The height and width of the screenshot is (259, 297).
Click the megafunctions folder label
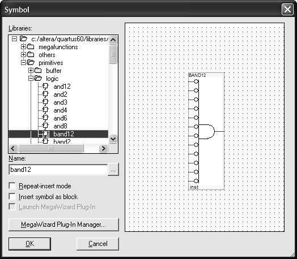tap(58, 47)
